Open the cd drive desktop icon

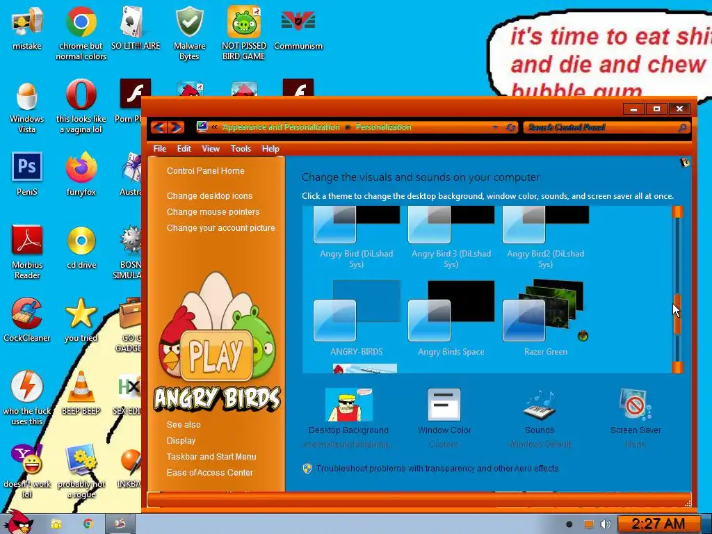click(x=81, y=248)
